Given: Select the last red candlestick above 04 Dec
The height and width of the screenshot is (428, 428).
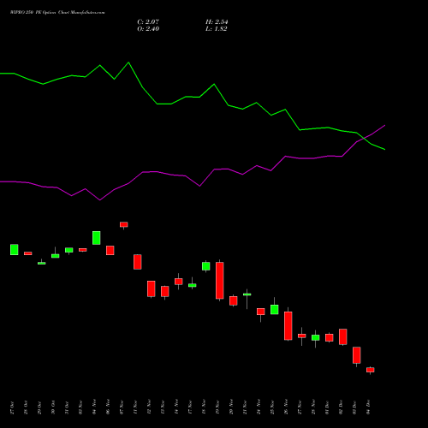Looking at the screenshot, I should pyautogui.click(x=371, y=370).
